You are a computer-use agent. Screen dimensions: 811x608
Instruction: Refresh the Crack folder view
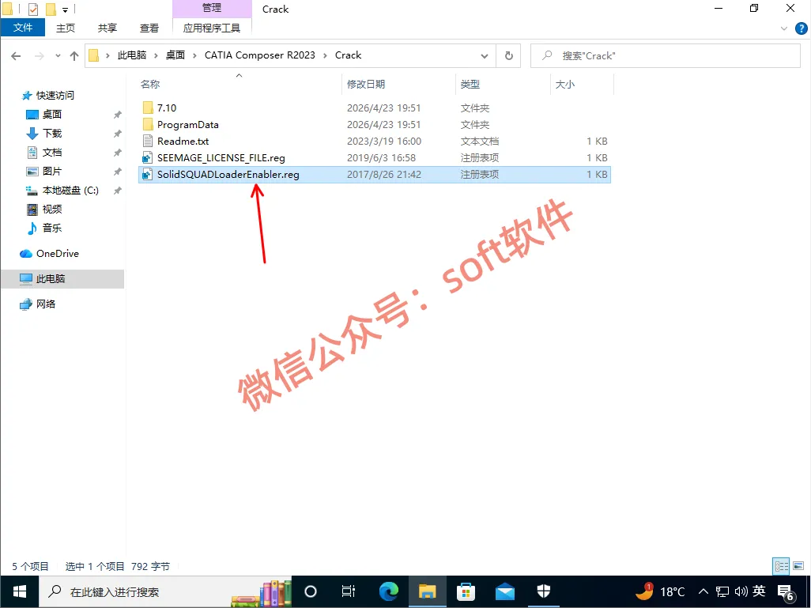(x=508, y=56)
